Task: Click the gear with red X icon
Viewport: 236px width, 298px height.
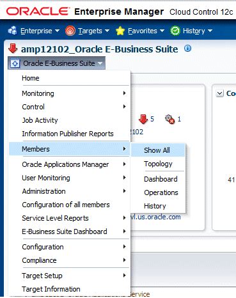Action: tap(170, 119)
